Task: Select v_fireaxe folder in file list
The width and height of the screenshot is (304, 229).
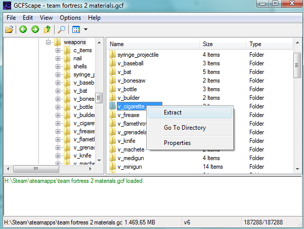Action: [x=128, y=115]
